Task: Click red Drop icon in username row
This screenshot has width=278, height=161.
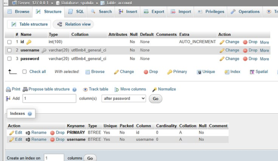Action: coord(245,50)
